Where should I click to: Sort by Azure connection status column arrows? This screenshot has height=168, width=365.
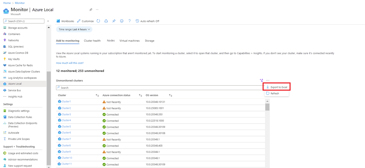(141, 95)
